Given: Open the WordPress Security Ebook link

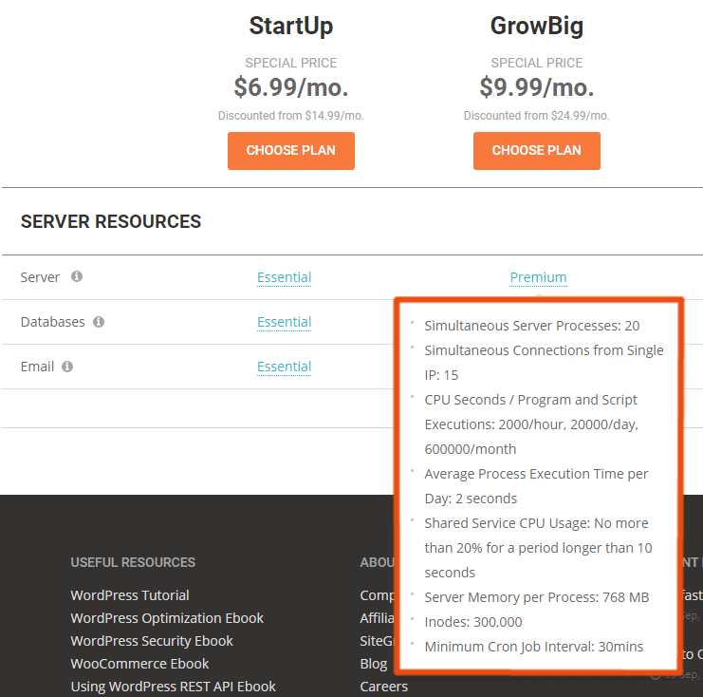Looking at the screenshot, I should [x=152, y=641].
